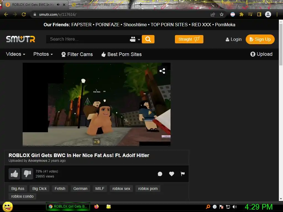Viewport: 283px width, 212px height.
Task: Click the Chrome ROBLOX taskbar button
Action: pos(68,206)
